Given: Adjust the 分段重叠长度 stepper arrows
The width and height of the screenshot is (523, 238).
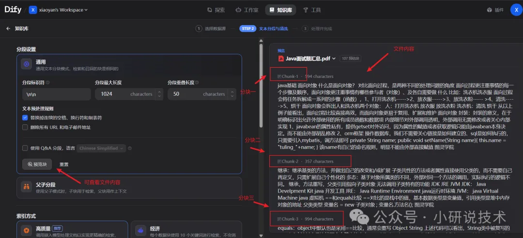Looking at the screenshot, I should 232,94.
